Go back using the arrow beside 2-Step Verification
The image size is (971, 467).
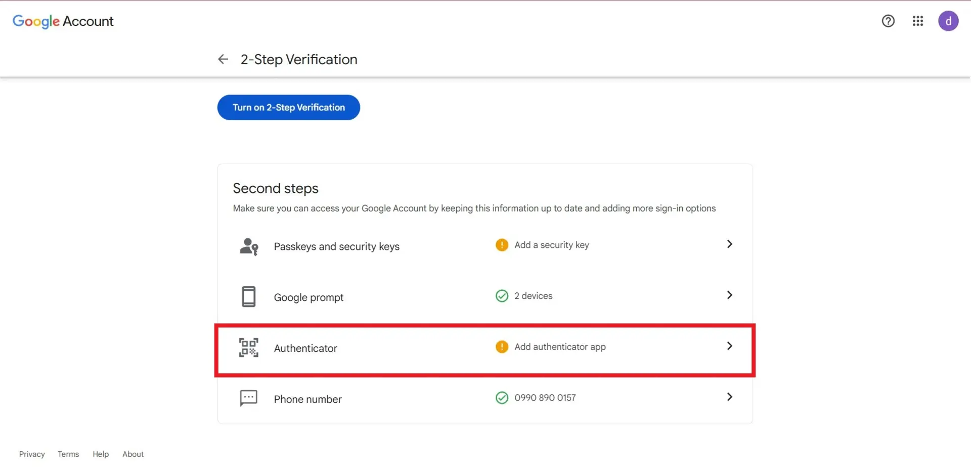pos(223,60)
